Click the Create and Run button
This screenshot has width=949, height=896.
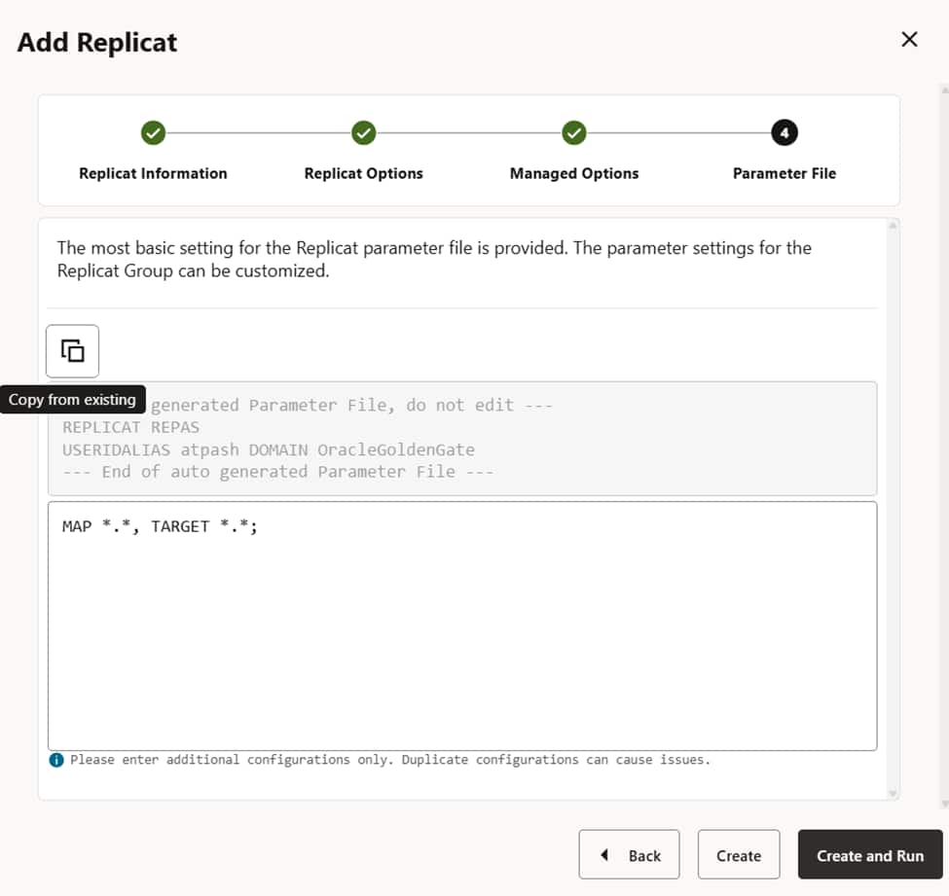coord(869,855)
